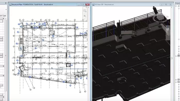
Task: Activate the FOUNDATION / SLAB PLAN window title bar
Action: tap(32, 4)
